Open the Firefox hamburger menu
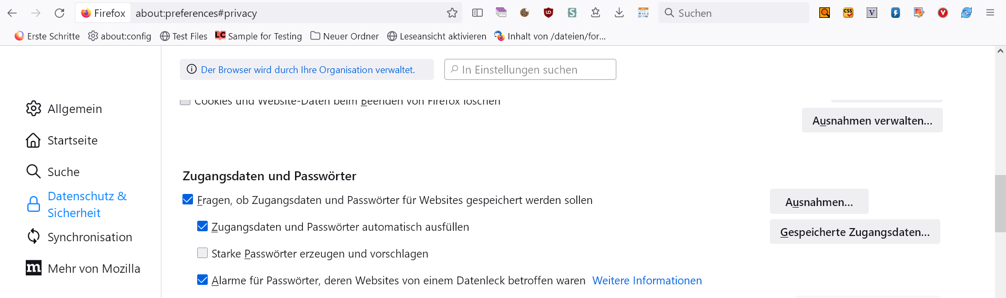This screenshot has width=1006, height=298. [990, 13]
